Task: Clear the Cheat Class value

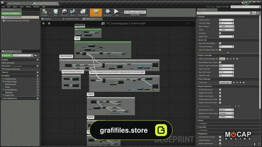Action: 244,83
